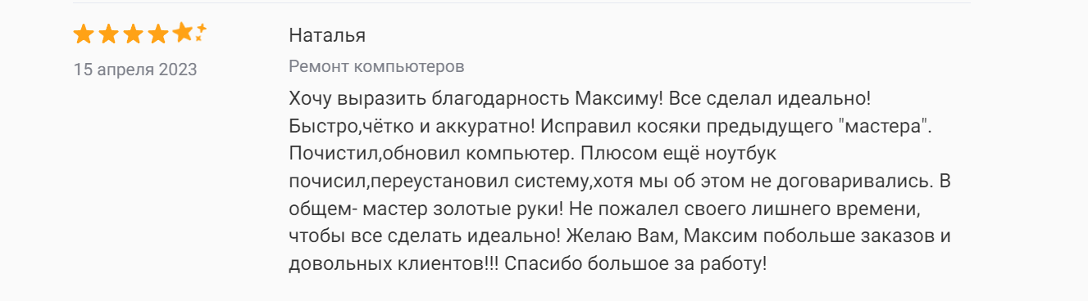Open reviewer name Наталья
This screenshot has width=1088, height=301.
[327, 36]
